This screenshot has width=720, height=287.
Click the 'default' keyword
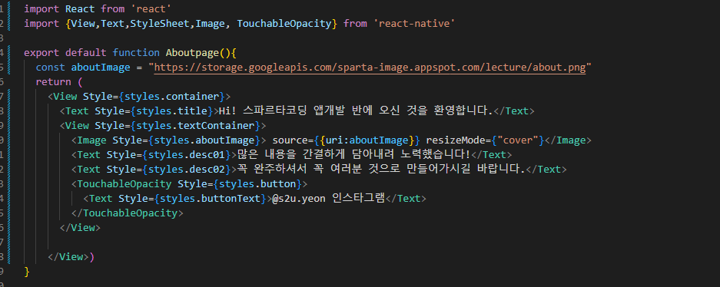coord(86,53)
